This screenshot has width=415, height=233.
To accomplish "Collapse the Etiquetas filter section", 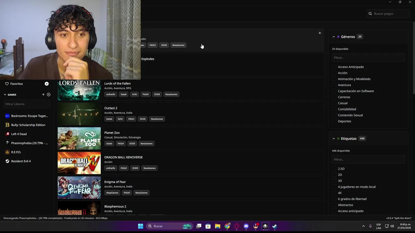I will click(x=334, y=139).
